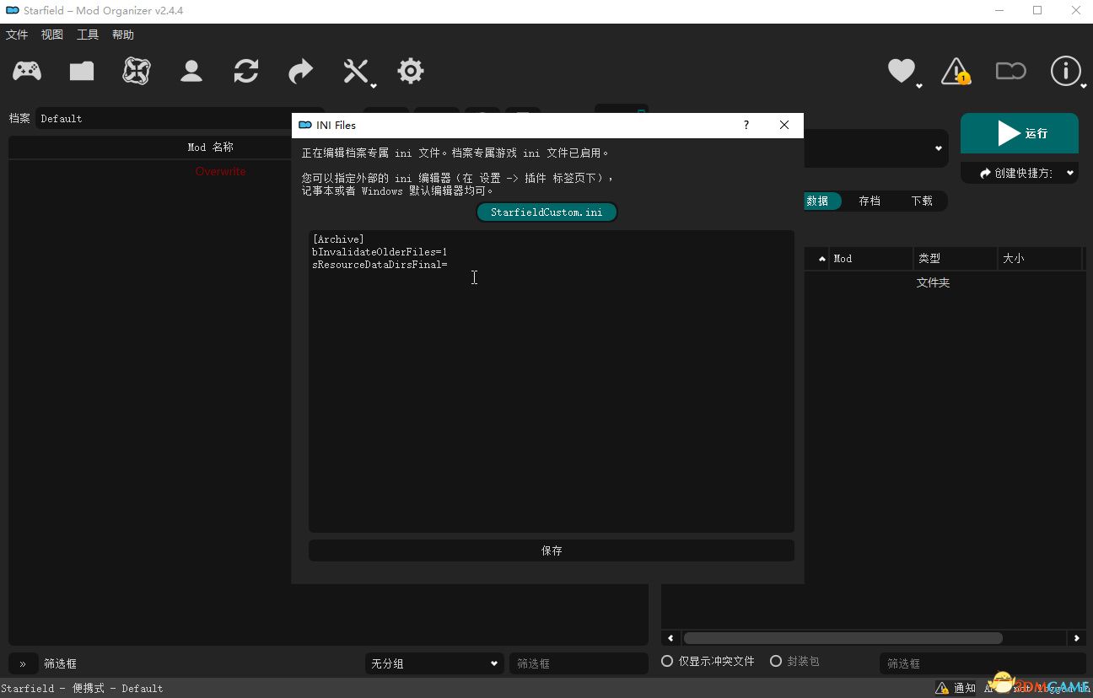Expand the 无分组 grouping dropdown
This screenshot has width=1093, height=698.
pos(434,663)
